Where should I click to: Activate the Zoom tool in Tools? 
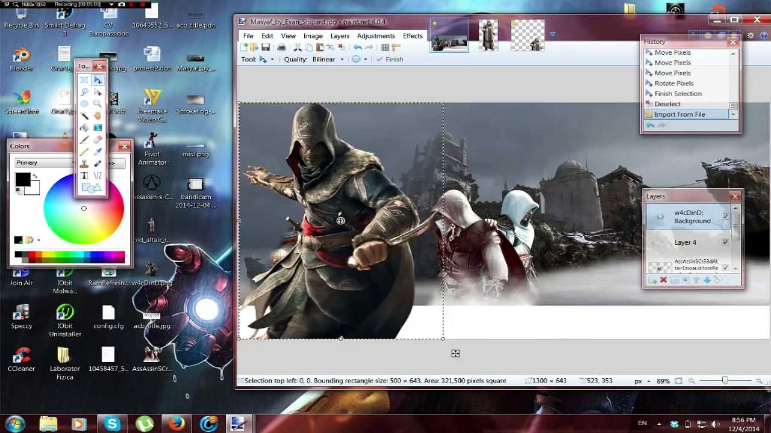click(98, 104)
